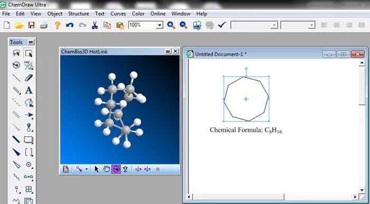Select the Marquee selection tool
Viewport: 370px width, 204px height.
[x=29, y=53]
